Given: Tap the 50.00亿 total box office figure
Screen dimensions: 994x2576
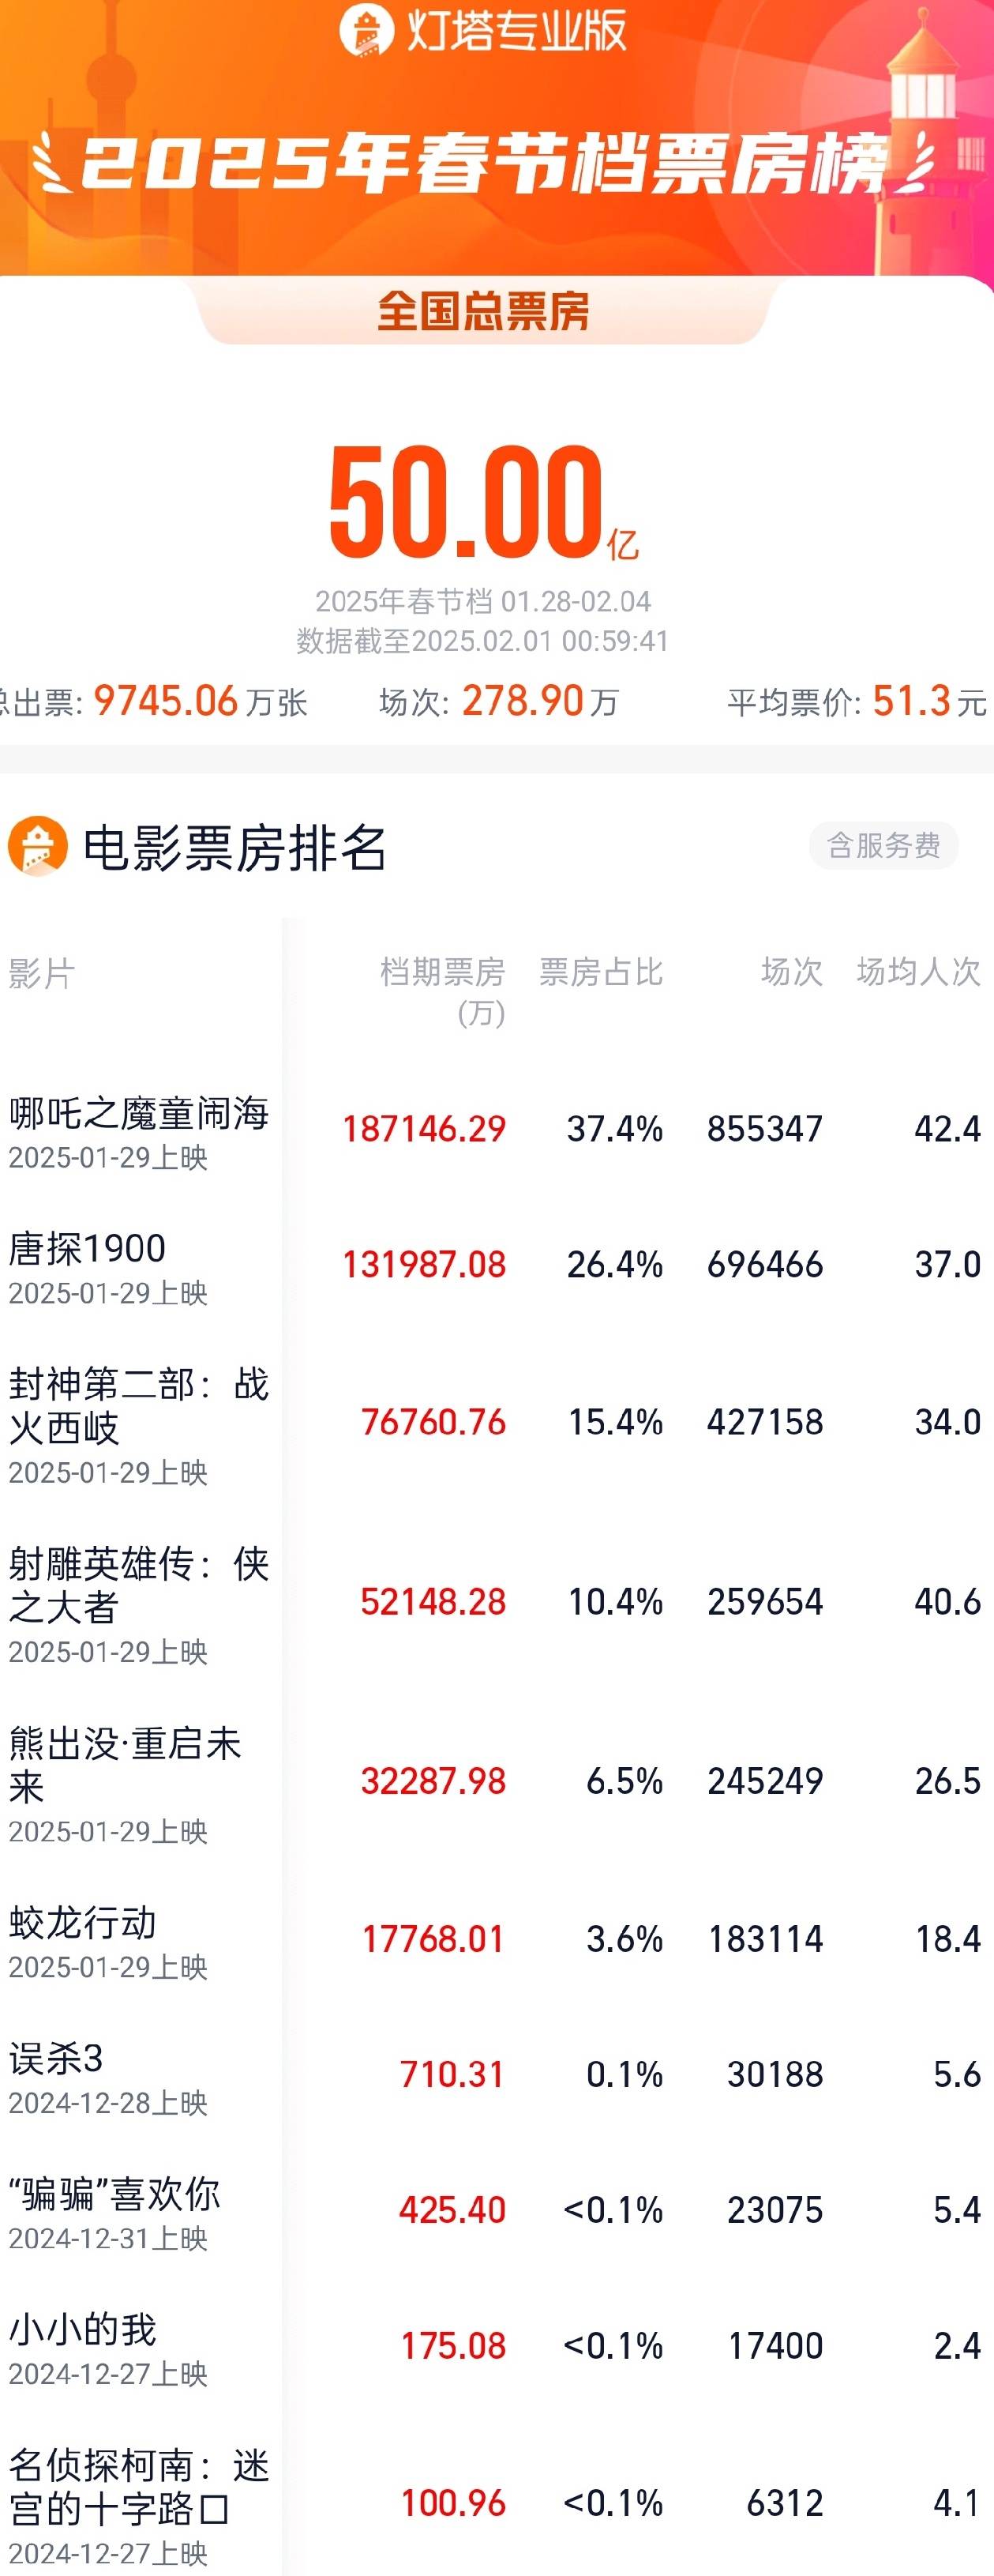Looking at the screenshot, I should click(482, 500).
